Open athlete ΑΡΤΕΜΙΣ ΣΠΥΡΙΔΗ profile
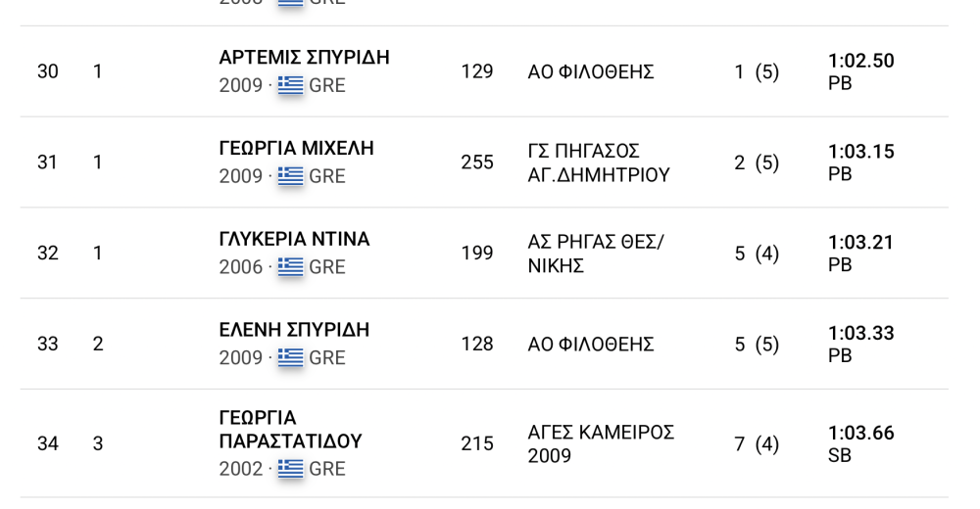 [x=305, y=58]
